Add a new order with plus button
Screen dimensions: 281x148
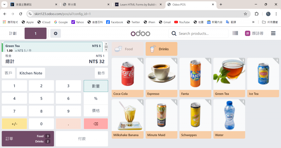click(55, 33)
